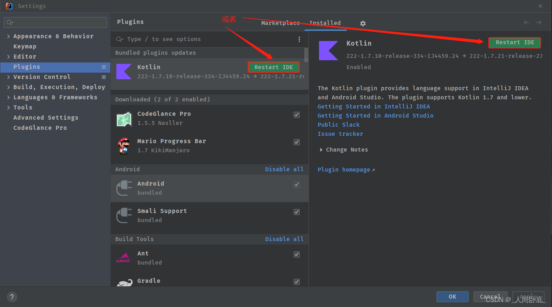The width and height of the screenshot is (552, 307).
Task: Click the 'Bundled plugins updates' group header
Action: click(x=156, y=53)
